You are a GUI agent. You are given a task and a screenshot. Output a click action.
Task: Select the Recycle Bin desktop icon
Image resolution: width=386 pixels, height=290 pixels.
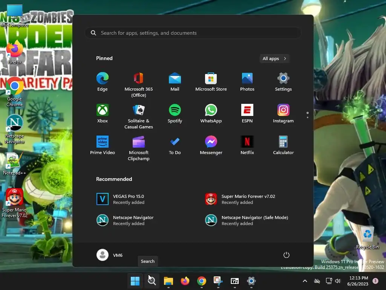(367, 238)
